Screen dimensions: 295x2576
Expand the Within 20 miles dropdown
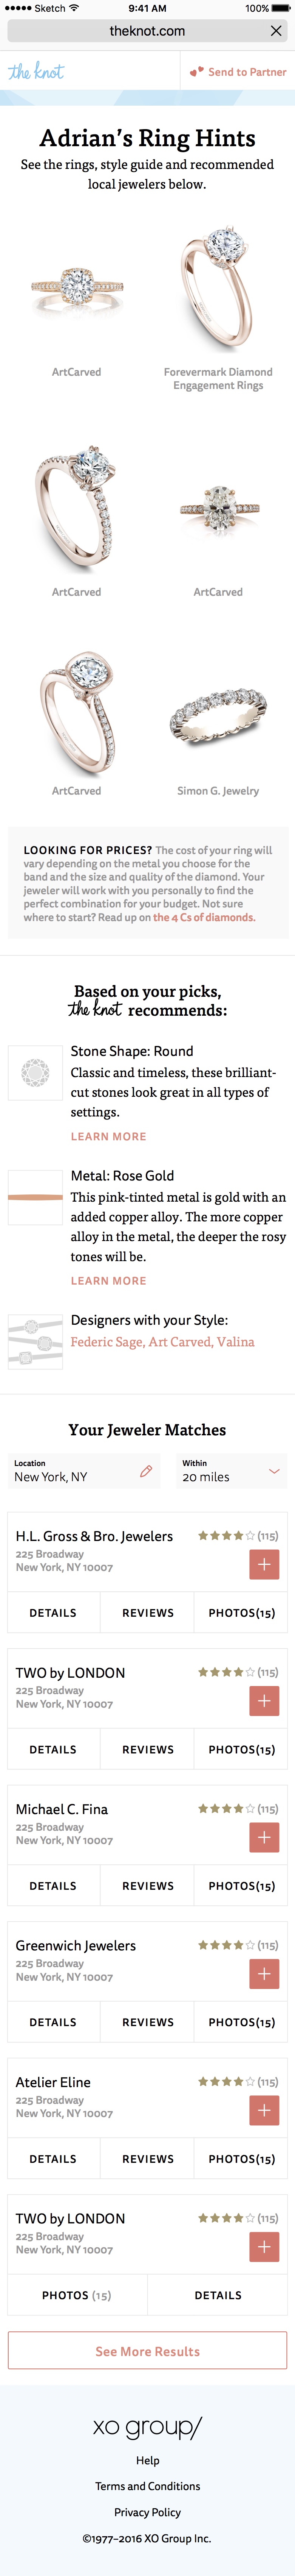(273, 1471)
